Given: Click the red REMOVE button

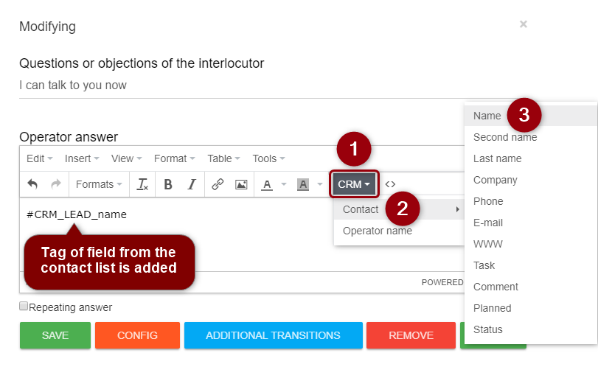Looking at the screenshot, I should coord(411,335).
